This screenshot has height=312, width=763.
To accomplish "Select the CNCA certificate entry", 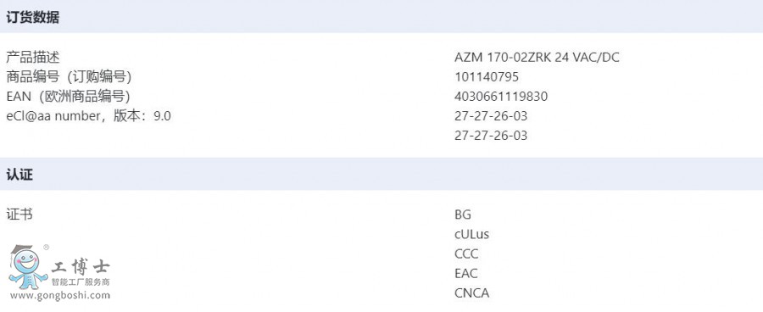I will pyautogui.click(x=471, y=293).
